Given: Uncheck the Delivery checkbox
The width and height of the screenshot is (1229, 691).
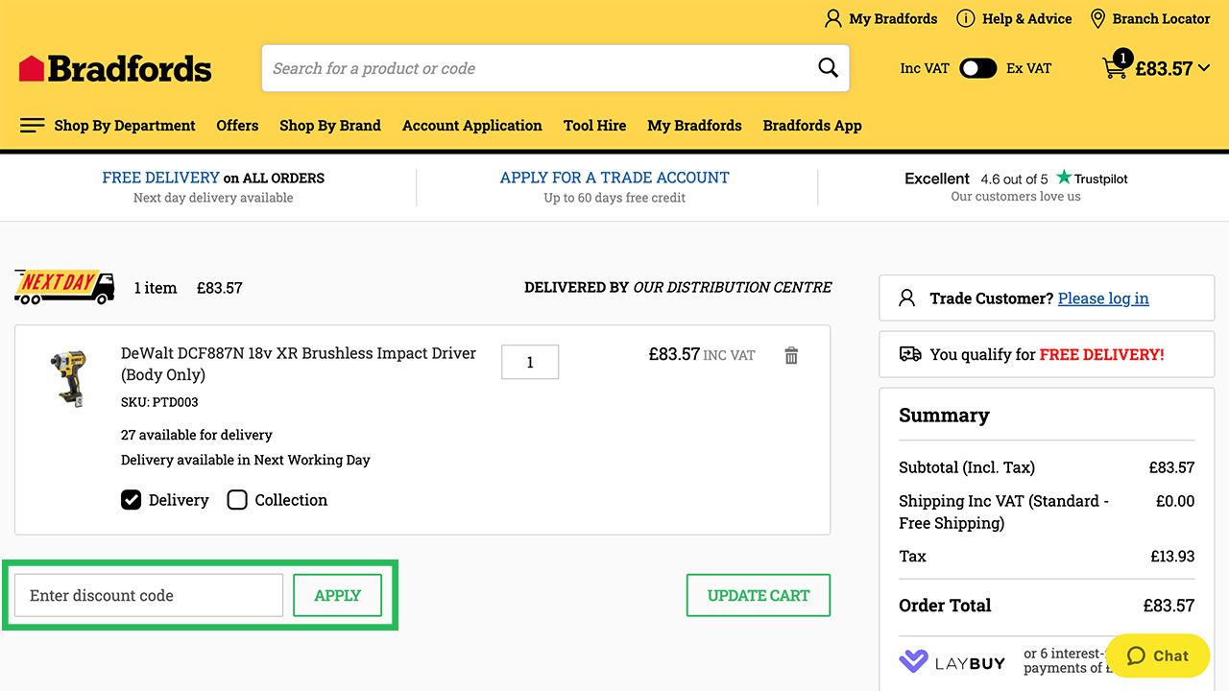Looking at the screenshot, I should click(x=132, y=500).
